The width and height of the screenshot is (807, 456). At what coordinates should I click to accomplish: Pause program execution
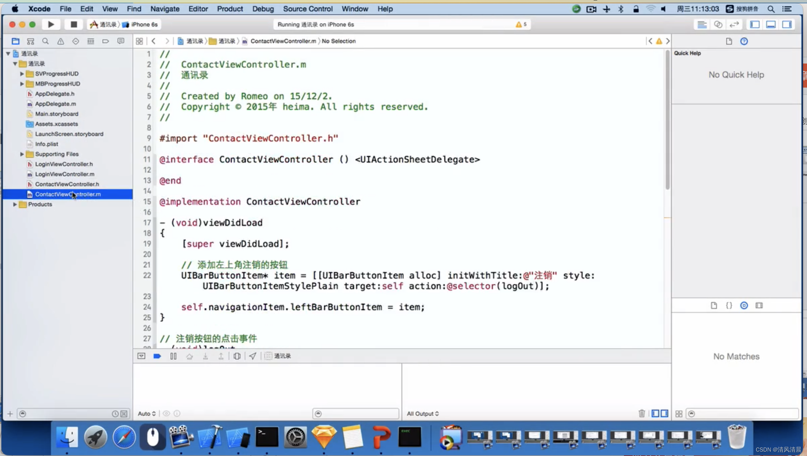pos(173,356)
